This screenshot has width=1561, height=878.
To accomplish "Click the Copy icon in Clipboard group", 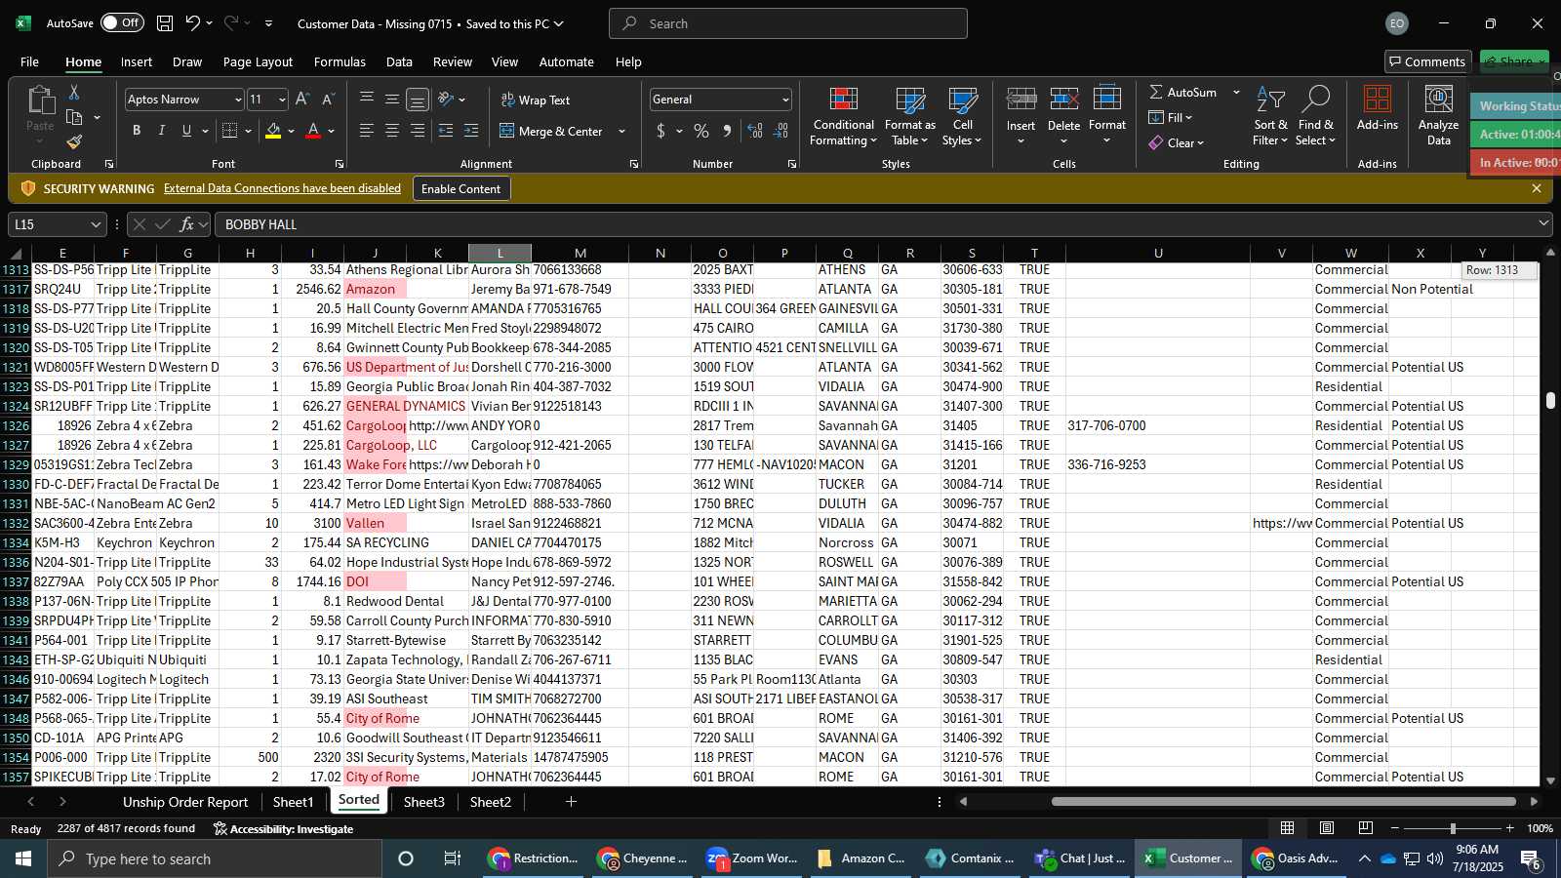I will (74, 117).
